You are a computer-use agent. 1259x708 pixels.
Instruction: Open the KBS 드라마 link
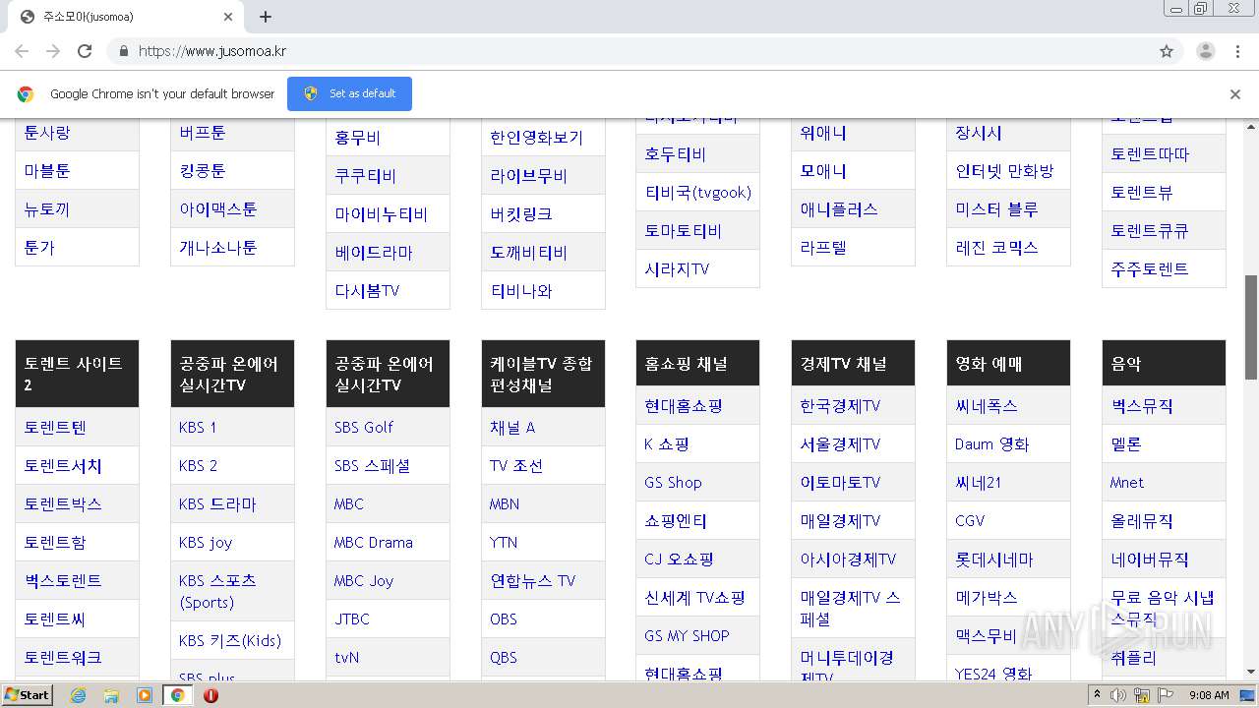[x=217, y=504]
